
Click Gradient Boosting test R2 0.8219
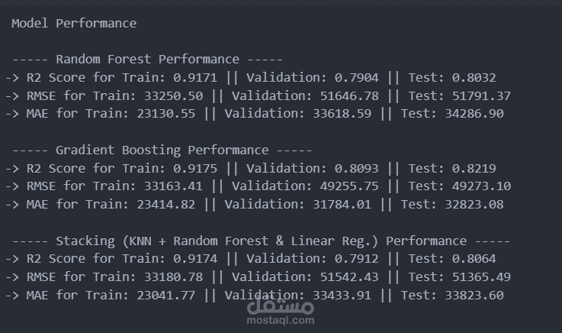[474, 168]
